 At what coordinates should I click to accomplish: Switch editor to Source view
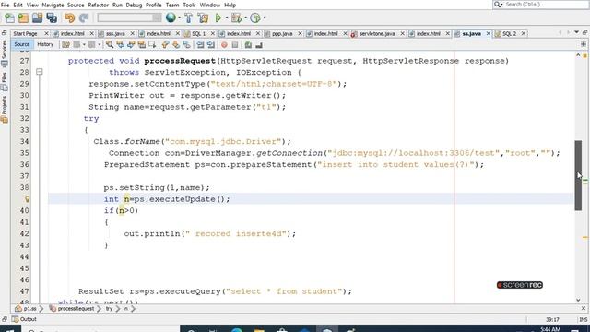(x=22, y=44)
